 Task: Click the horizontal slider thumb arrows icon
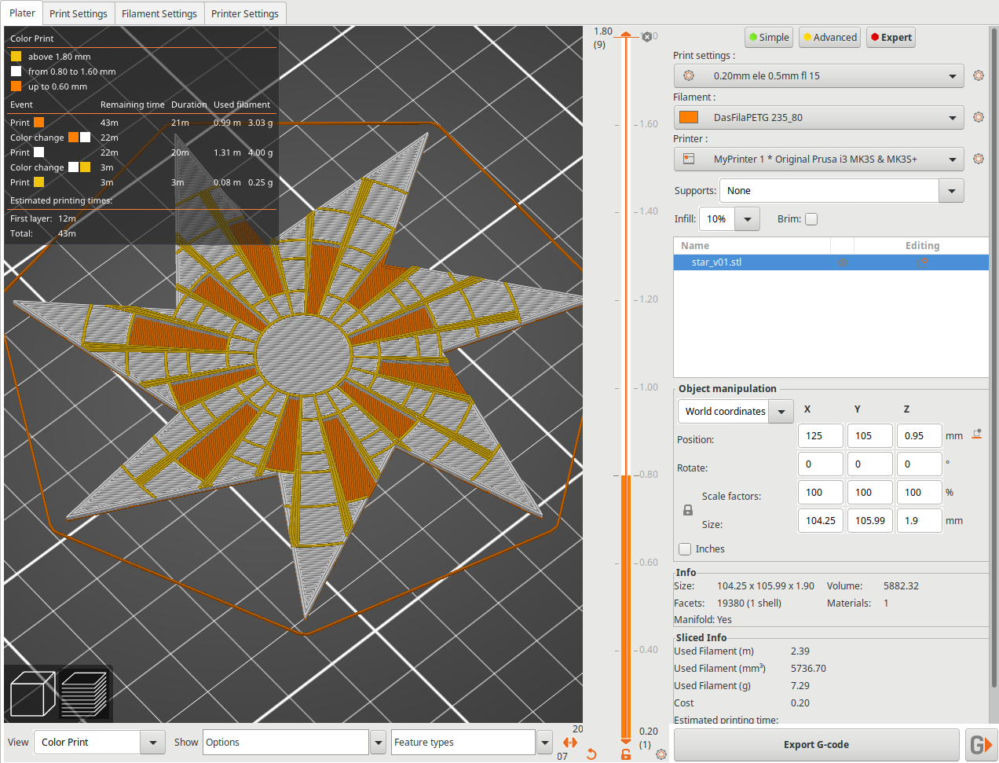coord(570,743)
